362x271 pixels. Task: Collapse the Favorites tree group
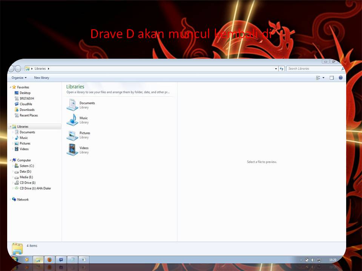[11, 87]
